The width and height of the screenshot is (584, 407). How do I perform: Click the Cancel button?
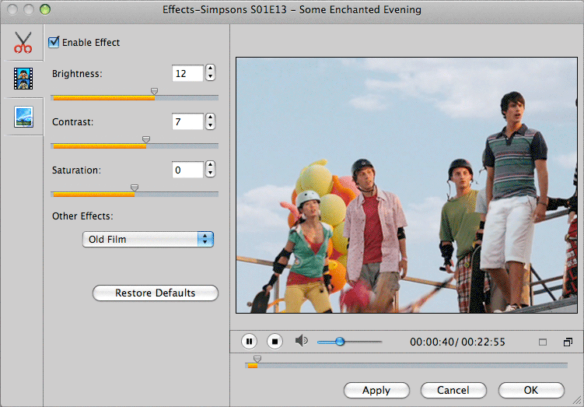pos(453,390)
